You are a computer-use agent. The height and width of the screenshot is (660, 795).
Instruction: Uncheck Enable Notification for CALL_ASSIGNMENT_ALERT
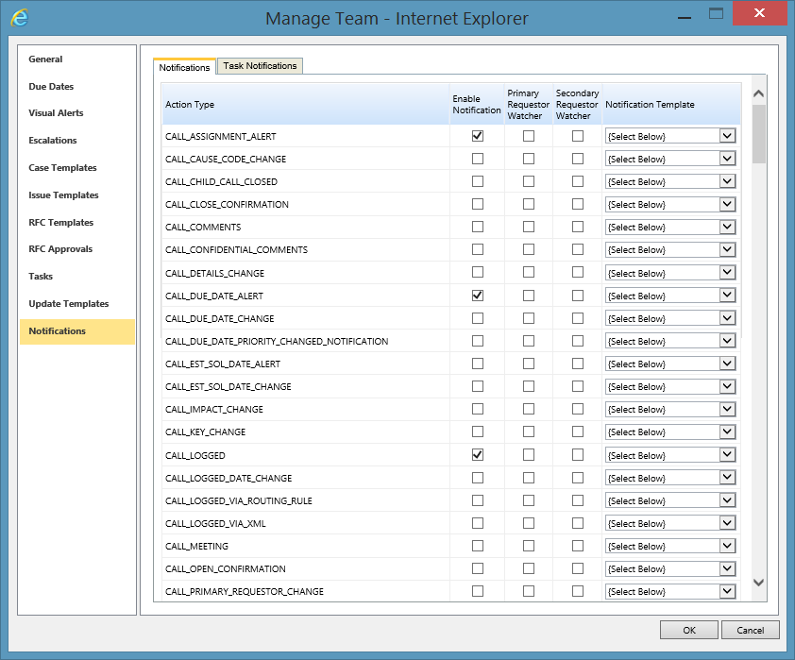tap(478, 136)
